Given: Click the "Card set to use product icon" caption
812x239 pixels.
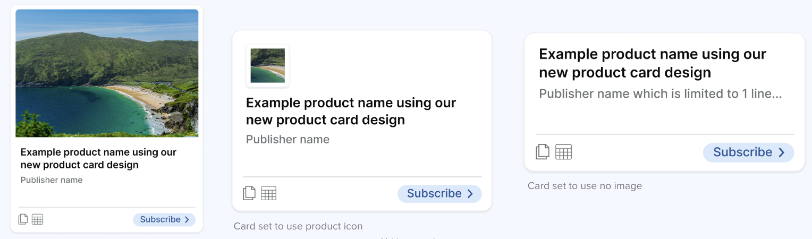Looking at the screenshot, I should tap(298, 226).
